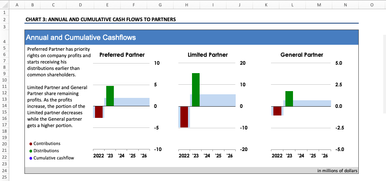386x181 pixels.
Task: Select General Partner green distributions bar
Action: 289,99
